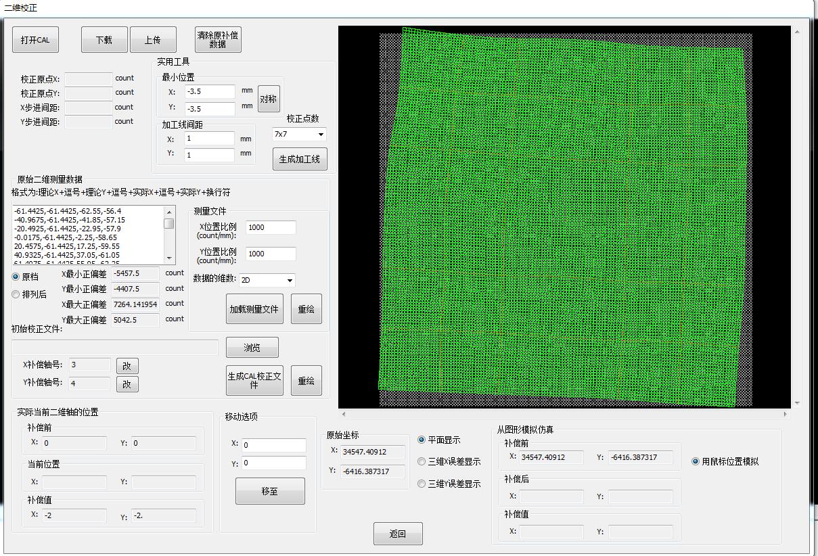Click 浏览 to browse the initial correction file

point(252,348)
